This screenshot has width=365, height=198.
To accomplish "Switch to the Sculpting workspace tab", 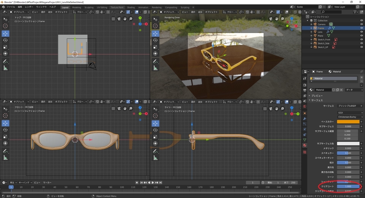I will tap(89, 7).
